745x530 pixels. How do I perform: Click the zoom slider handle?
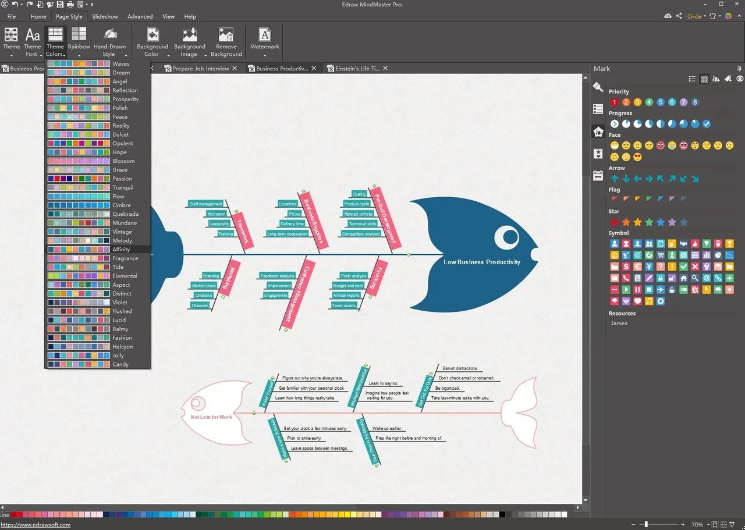click(646, 525)
